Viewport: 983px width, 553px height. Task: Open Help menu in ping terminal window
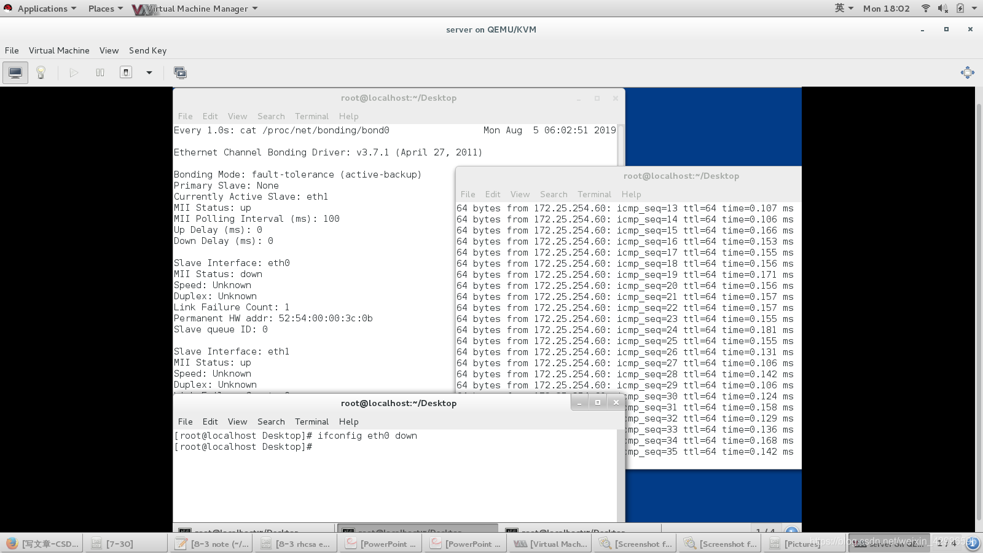pos(631,194)
